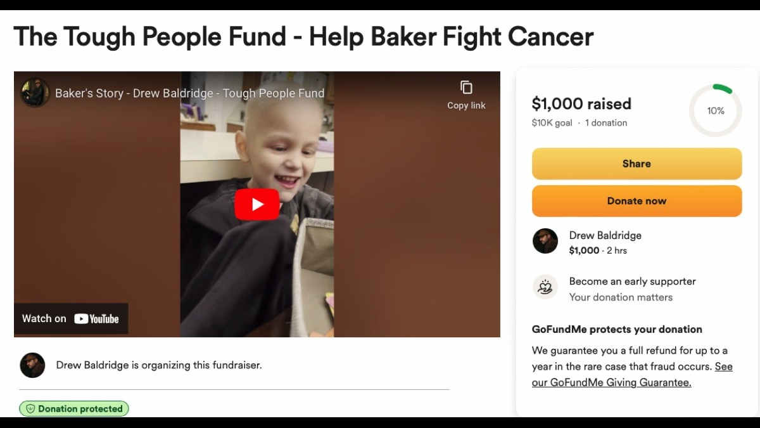The width and height of the screenshot is (760, 428).
Task: Open the video title Baker's Story link
Action: pos(189,93)
